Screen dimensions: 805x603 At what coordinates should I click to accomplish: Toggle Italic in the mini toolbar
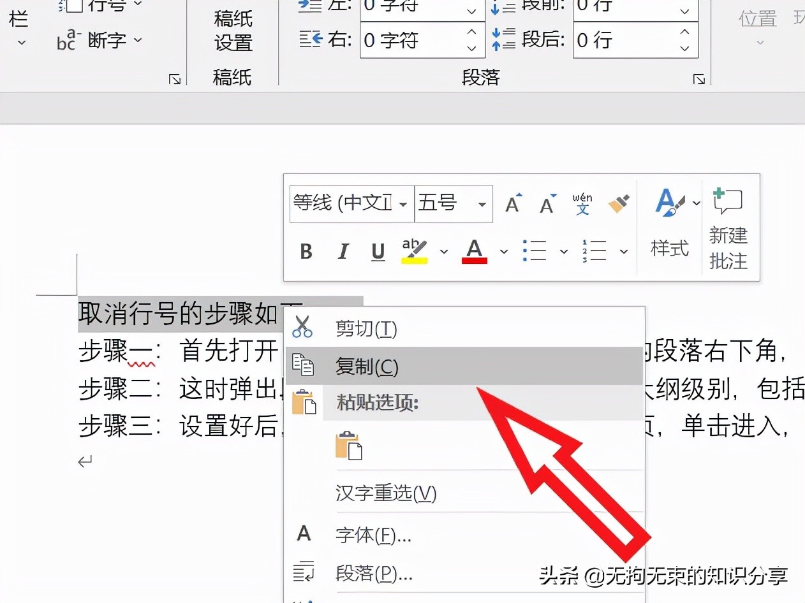tap(343, 252)
